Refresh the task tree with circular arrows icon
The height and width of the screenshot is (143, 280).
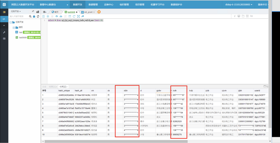38,16
